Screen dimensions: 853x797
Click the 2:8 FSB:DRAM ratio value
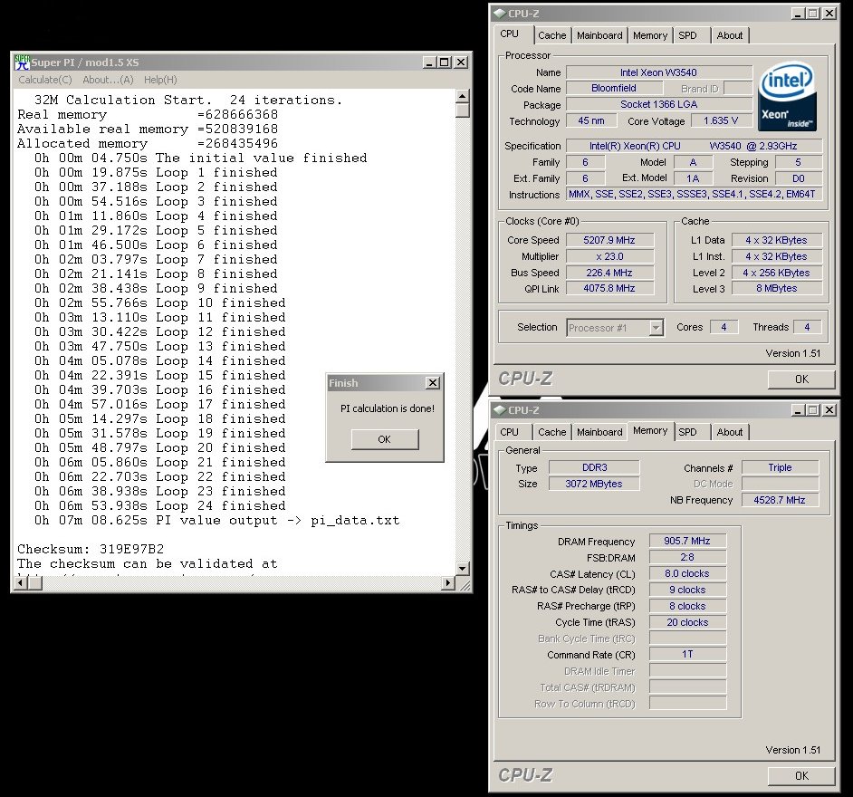(687, 557)
